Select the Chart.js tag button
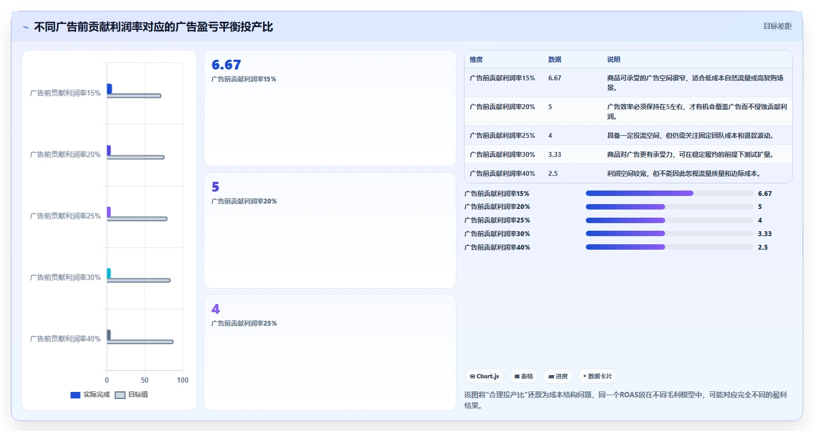The image size is (814, 431). [x=484, y=376]
